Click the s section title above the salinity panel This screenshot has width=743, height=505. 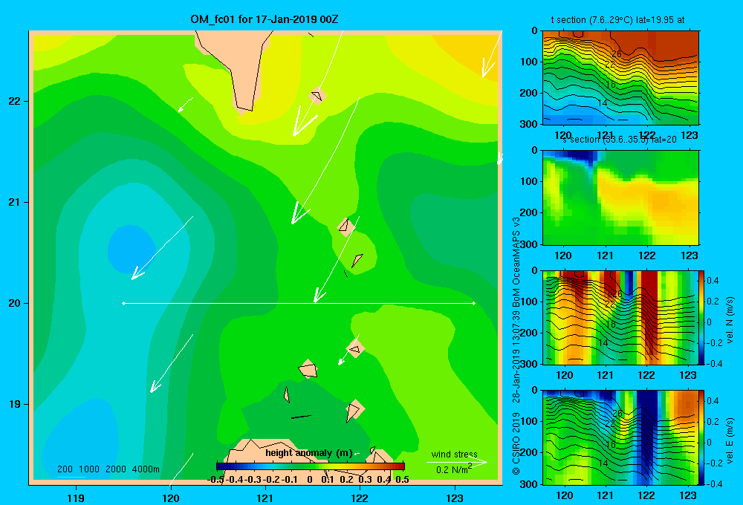[x=619, y=140]
